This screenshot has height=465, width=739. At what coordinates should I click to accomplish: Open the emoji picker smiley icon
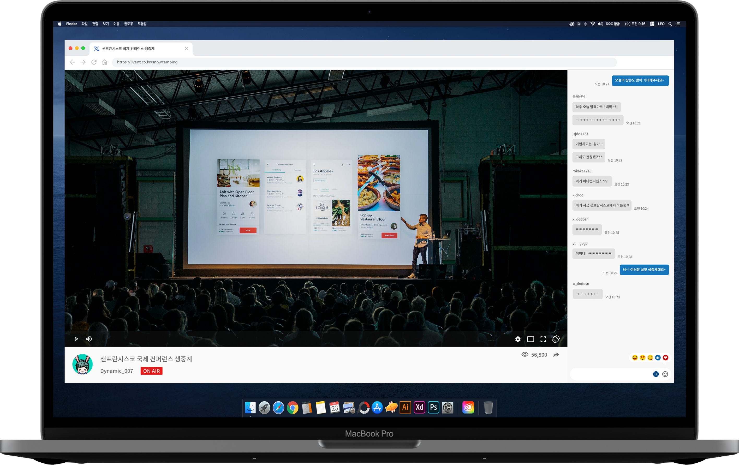665,374
